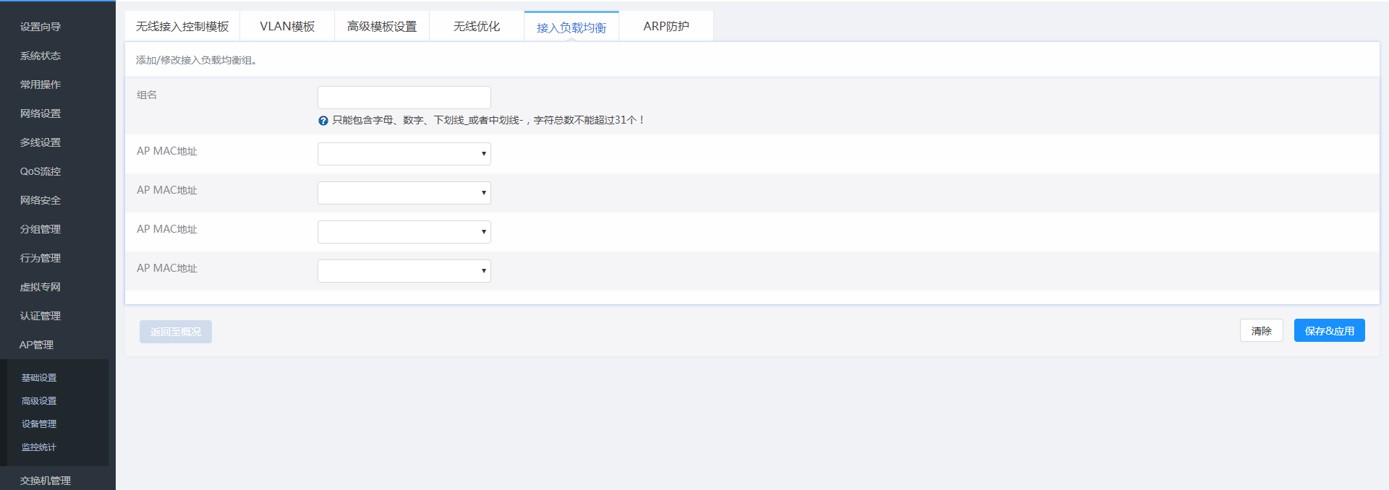This screenshot has width=1389, height=490.
Task: Open the VLAN模板 tab
Action: coord(287,27)
